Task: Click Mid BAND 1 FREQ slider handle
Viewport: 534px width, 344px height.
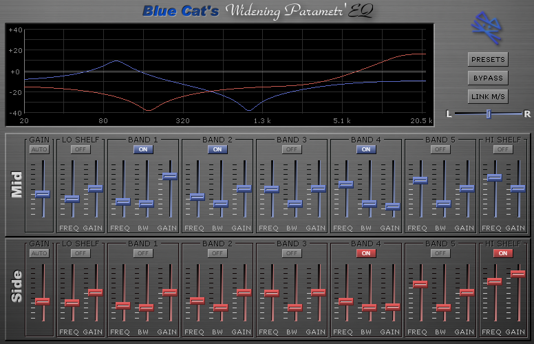Action: point(123,202)
